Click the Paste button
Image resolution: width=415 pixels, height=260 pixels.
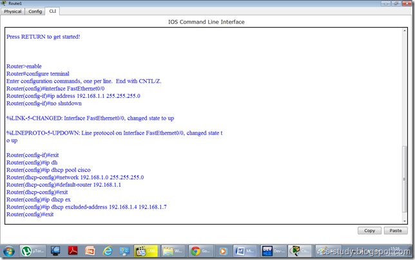396,230
